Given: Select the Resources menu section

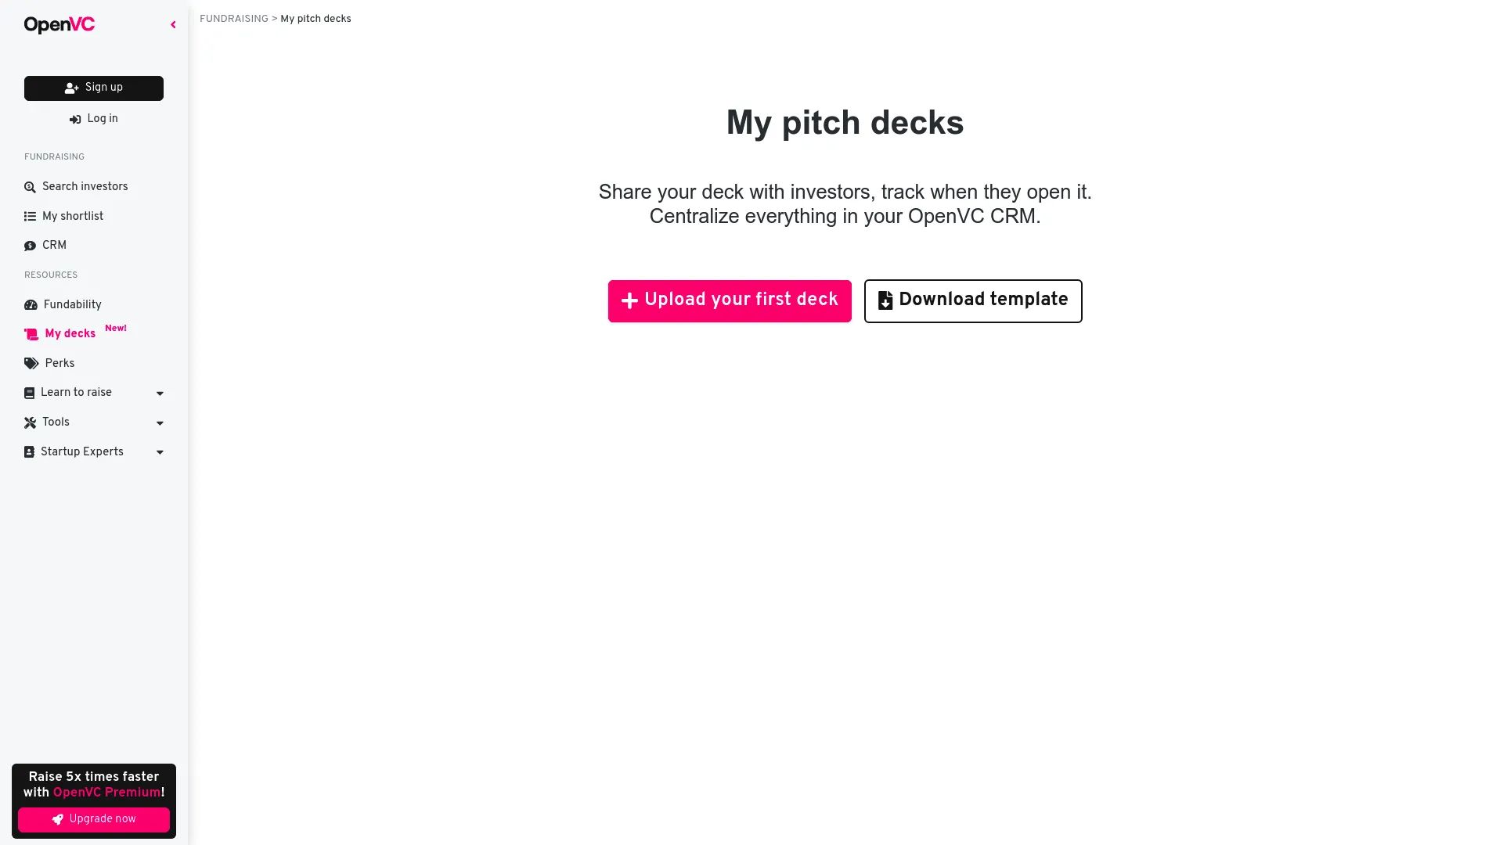Looking at the screenshot, I should pyautogui.click(x=49, y=275).
